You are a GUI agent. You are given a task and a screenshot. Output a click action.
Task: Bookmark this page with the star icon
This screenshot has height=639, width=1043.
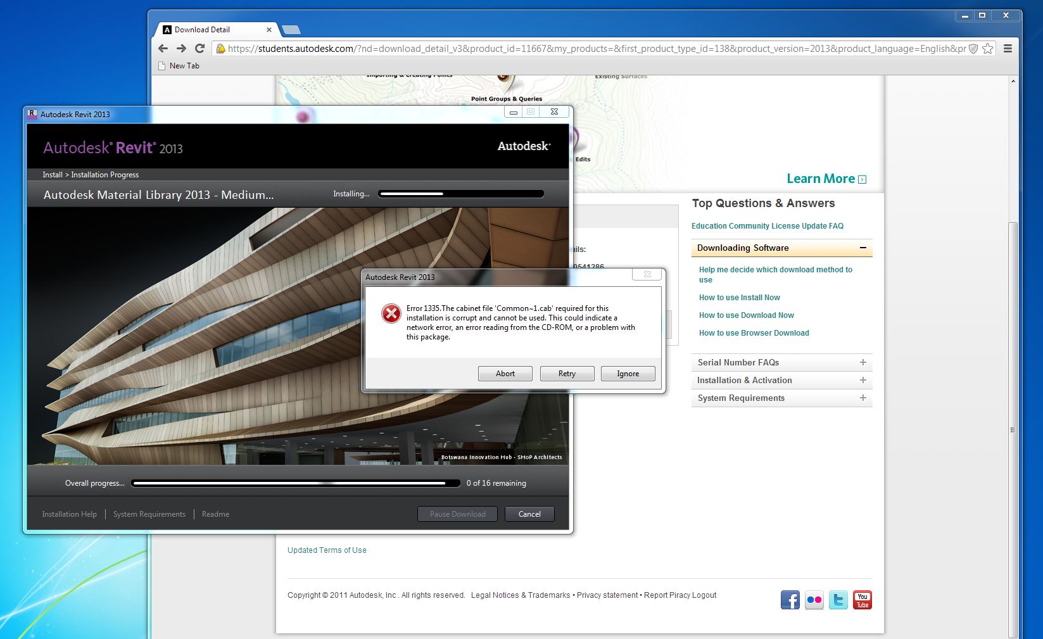[x=987, y=48]
